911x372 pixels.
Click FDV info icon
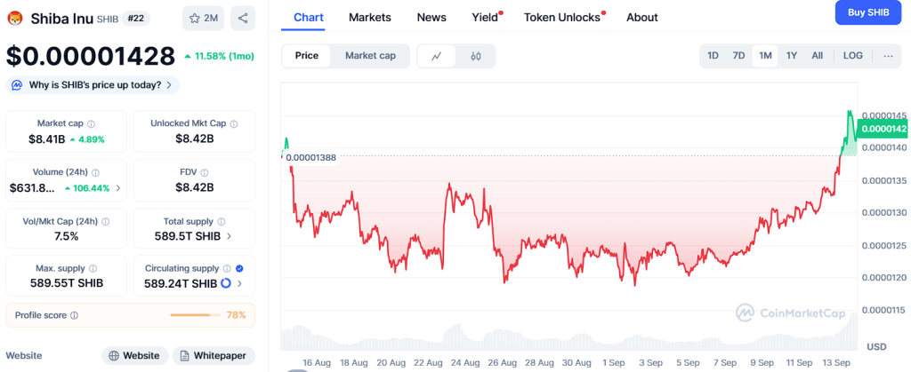pos(206,172)
